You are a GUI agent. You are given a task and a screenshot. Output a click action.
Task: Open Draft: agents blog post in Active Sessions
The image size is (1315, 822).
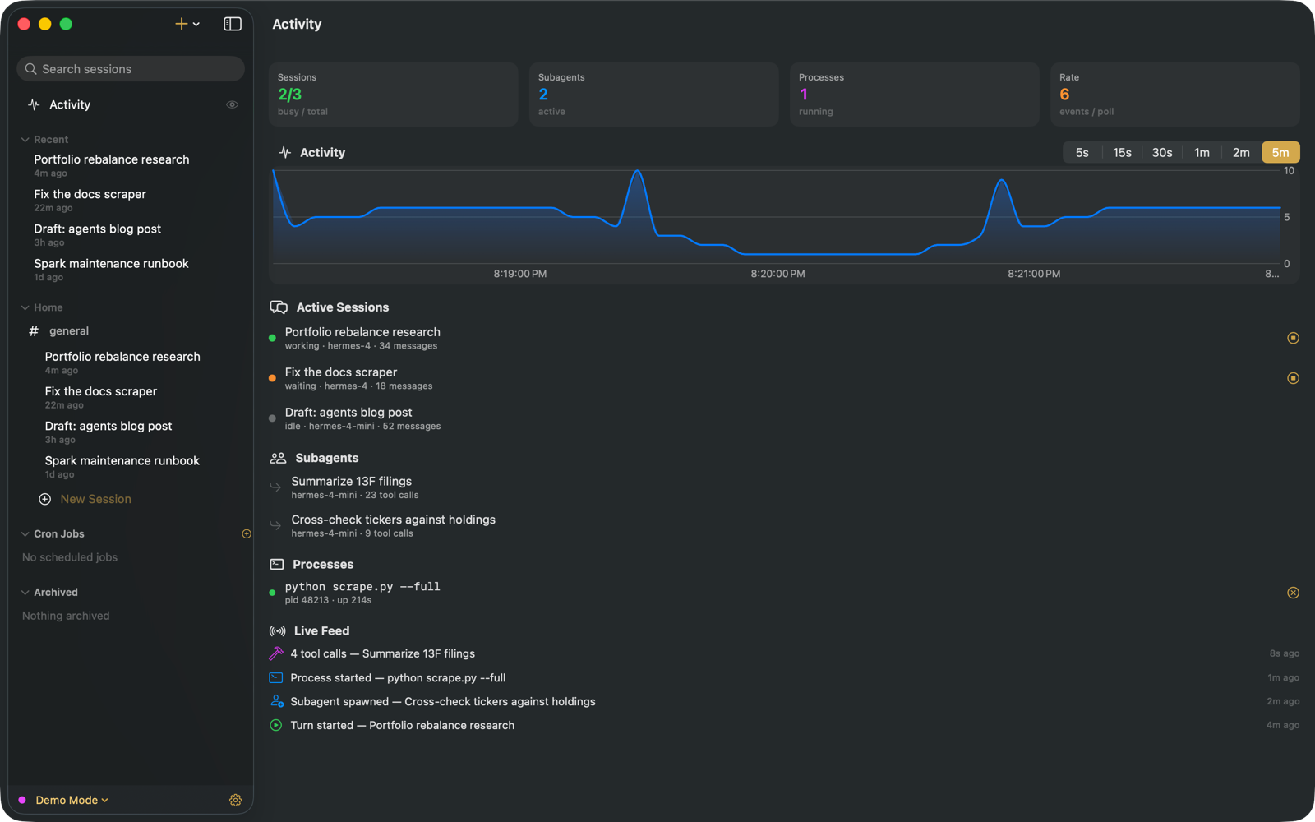click(784, 418)
